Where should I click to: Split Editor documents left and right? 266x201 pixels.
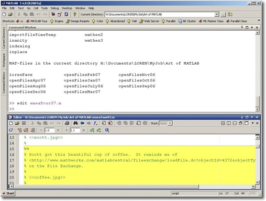229,123
